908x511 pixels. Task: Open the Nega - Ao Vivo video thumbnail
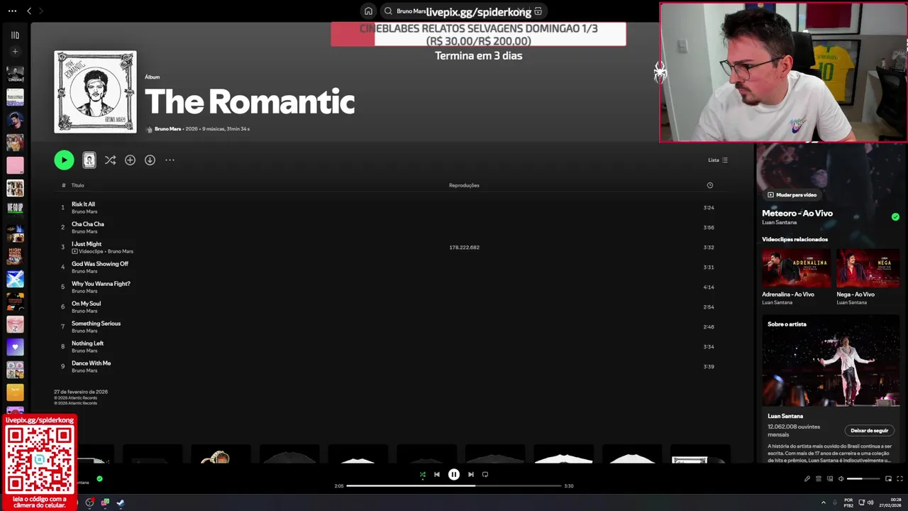click(868, 268)
